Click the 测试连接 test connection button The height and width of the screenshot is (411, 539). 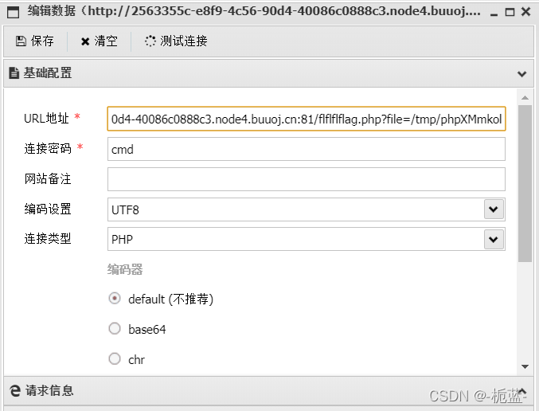[176, 41]
